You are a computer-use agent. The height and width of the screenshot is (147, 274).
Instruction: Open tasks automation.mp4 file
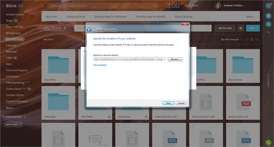coord(206,103)
